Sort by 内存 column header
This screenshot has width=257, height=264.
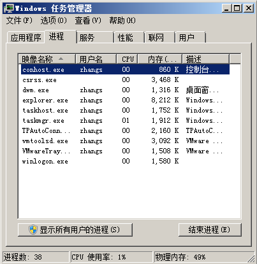[x=160, y=59]
